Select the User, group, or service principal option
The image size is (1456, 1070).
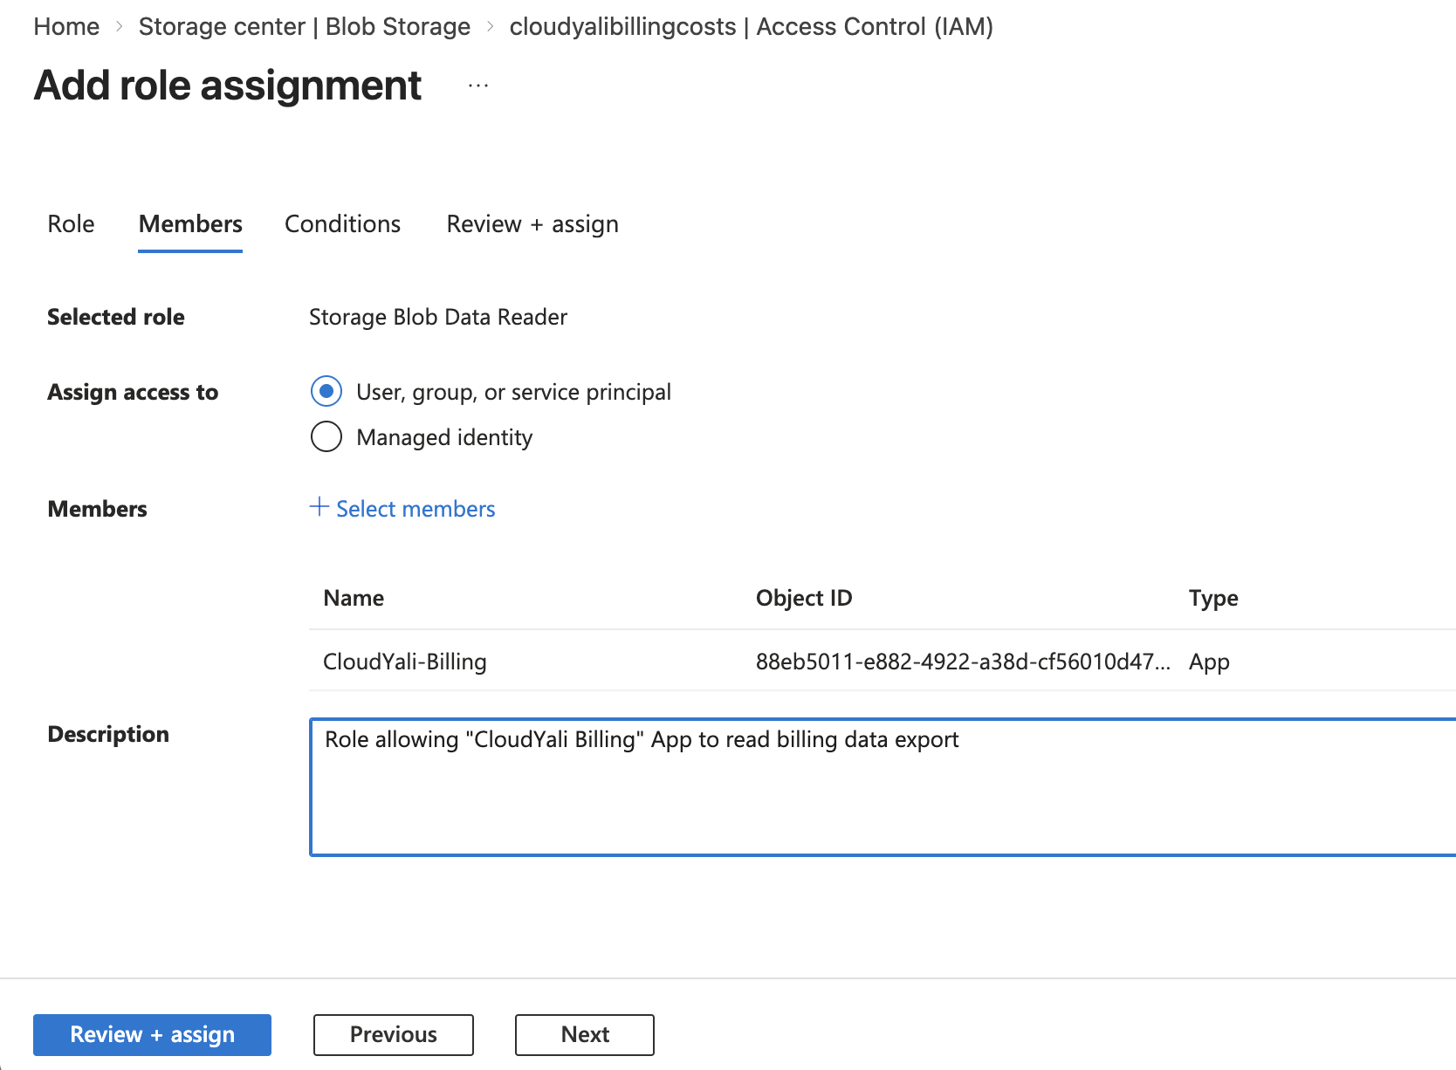(x=326, y=392)
